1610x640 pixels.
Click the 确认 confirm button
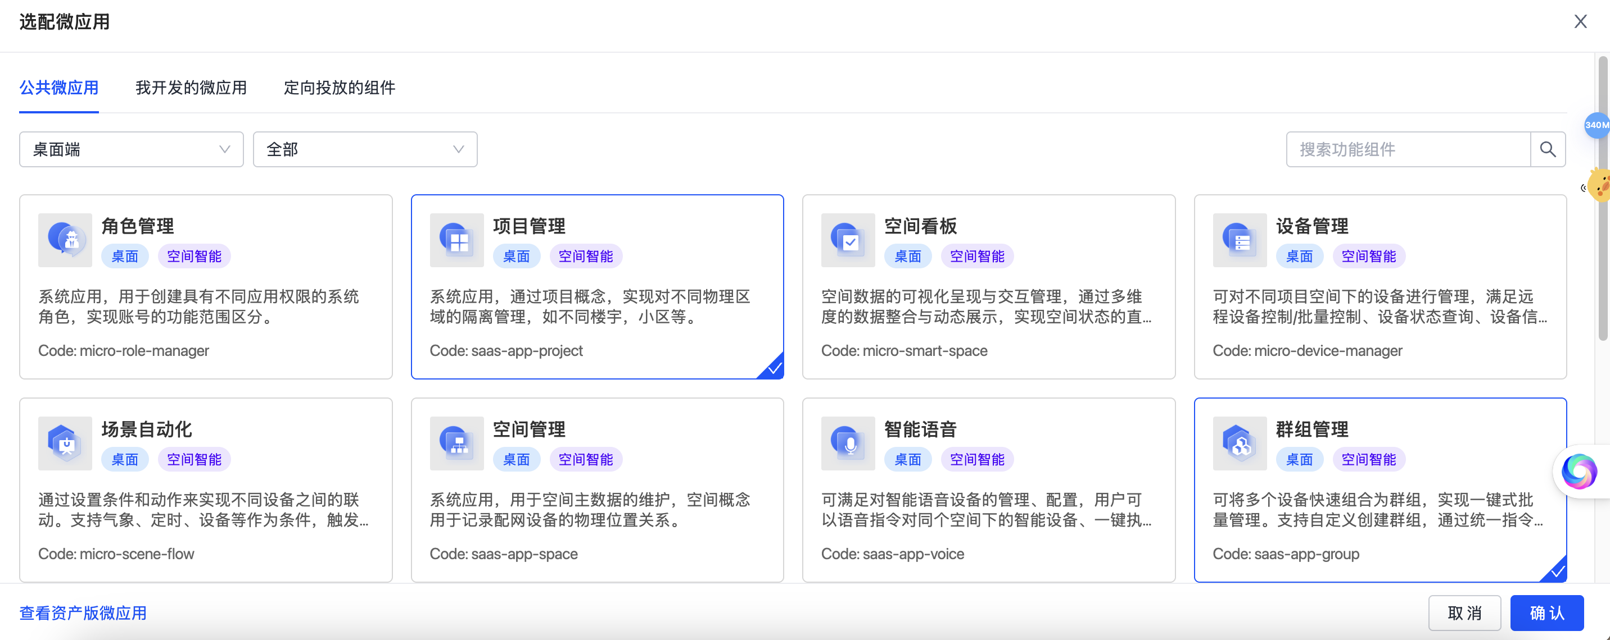point(1546,612)
